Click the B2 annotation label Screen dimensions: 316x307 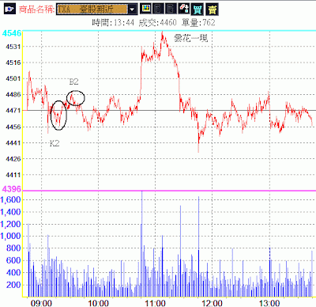click(73, 81)
